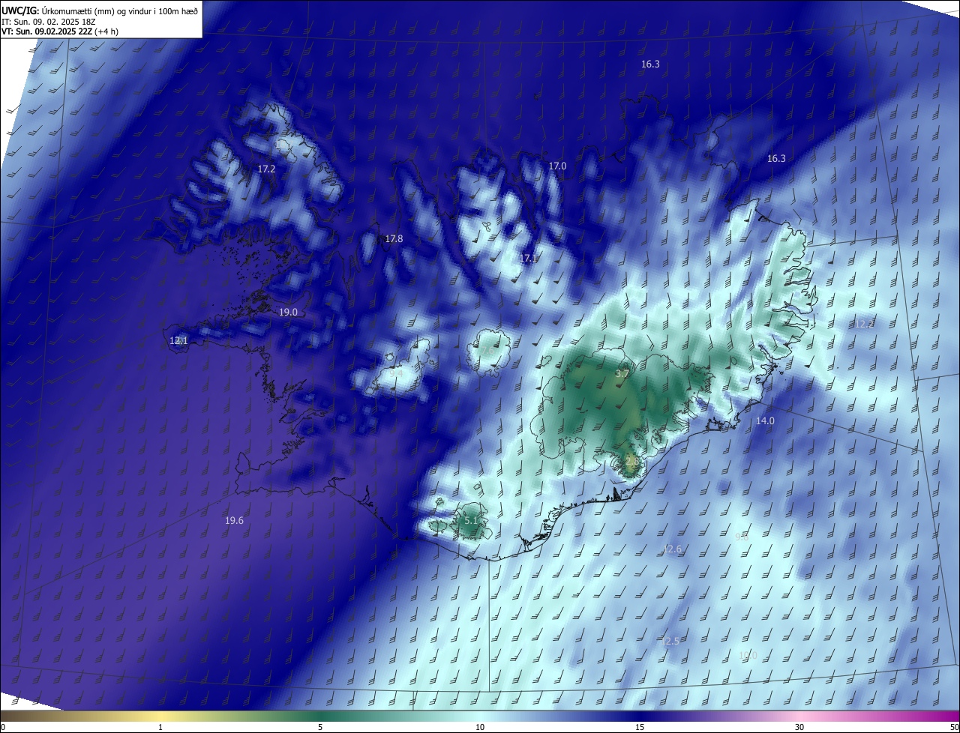The height and width of the screenshot is (733, 960).
Task: Click the 50 tick on the color scale
Action: pyautogui.click(x=954, y=727)
